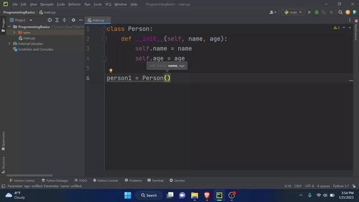The image size is (359, 202).
Task: Fold the __init__ method at line 2
Action: (x=104, y=39)
